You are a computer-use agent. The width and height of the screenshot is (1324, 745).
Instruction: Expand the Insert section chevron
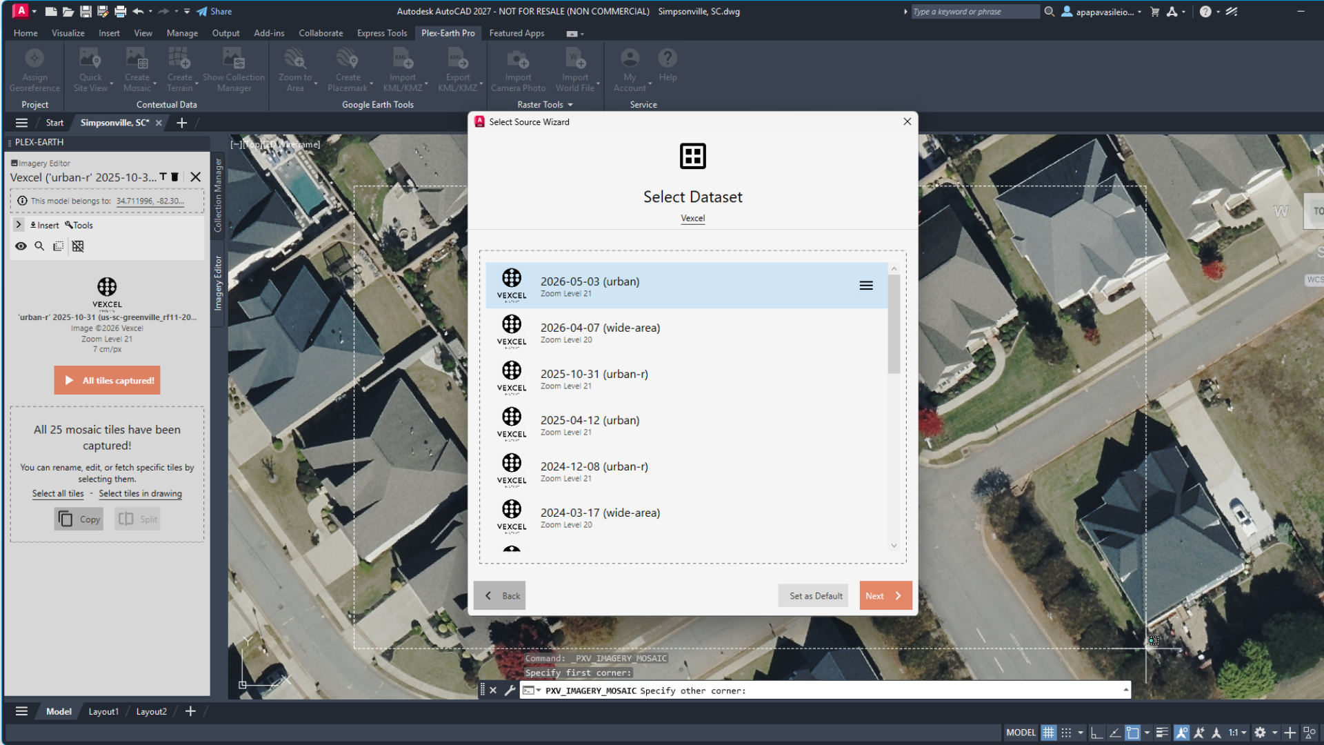click(19, 225)
